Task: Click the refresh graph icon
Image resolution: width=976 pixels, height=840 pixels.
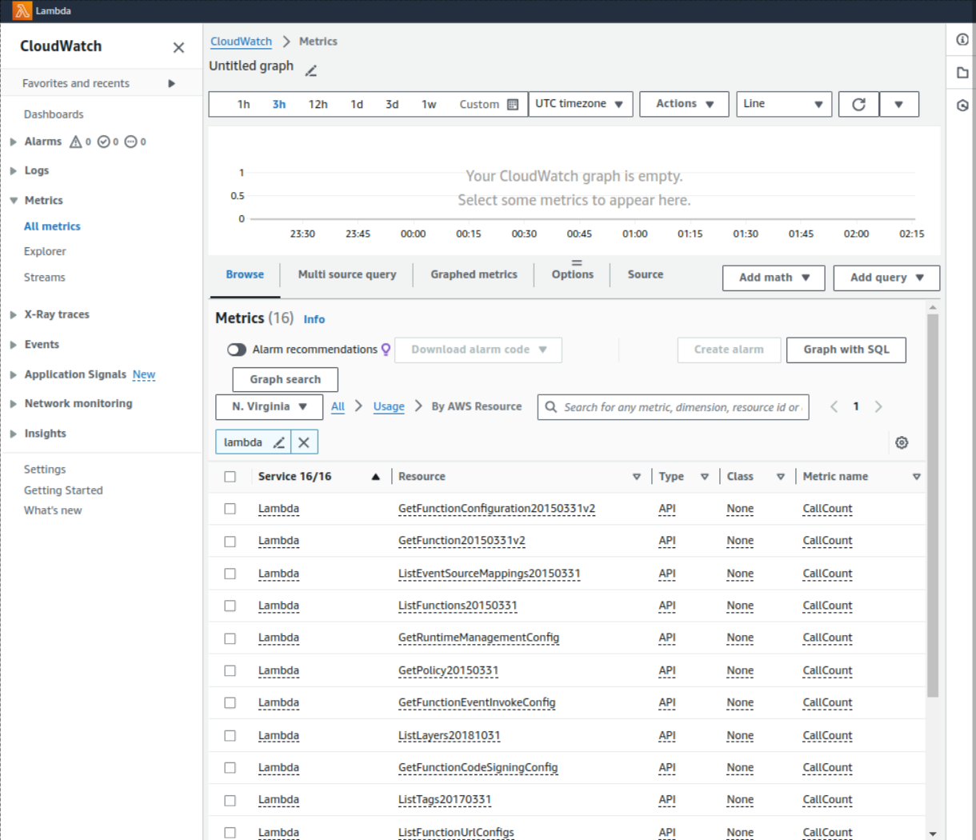Action: tap(858, 104)
